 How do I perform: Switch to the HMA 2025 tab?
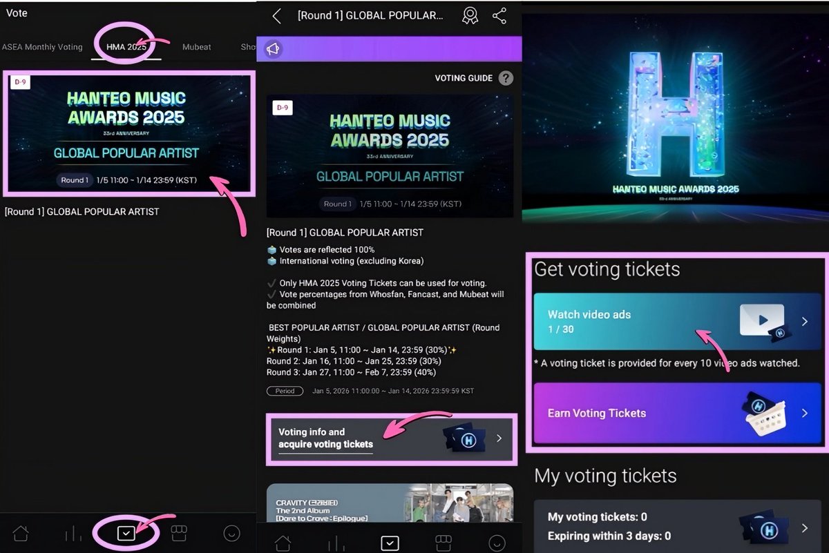pyautogui.click(x=126, y=47)
